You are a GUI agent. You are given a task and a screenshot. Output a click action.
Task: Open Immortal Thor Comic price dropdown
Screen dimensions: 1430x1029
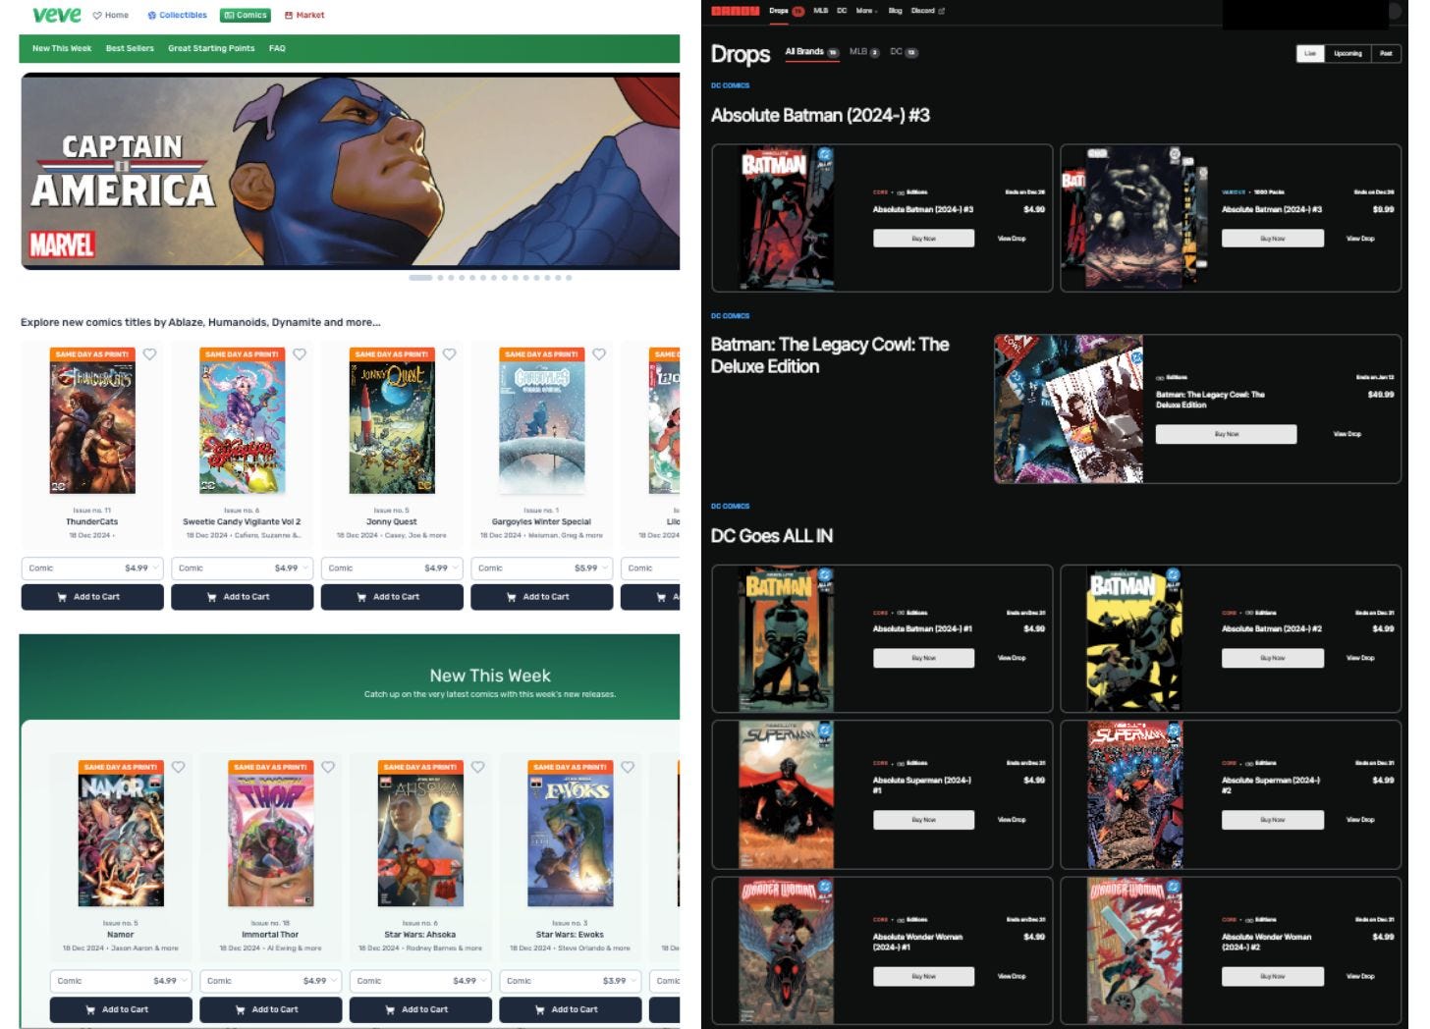271,981
